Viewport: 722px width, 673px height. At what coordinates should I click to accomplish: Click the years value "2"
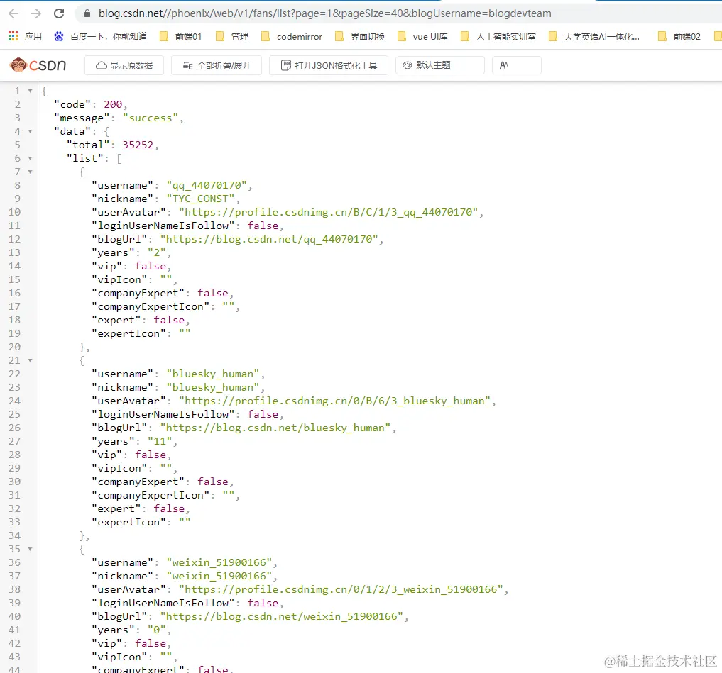[x=157, y=253]
